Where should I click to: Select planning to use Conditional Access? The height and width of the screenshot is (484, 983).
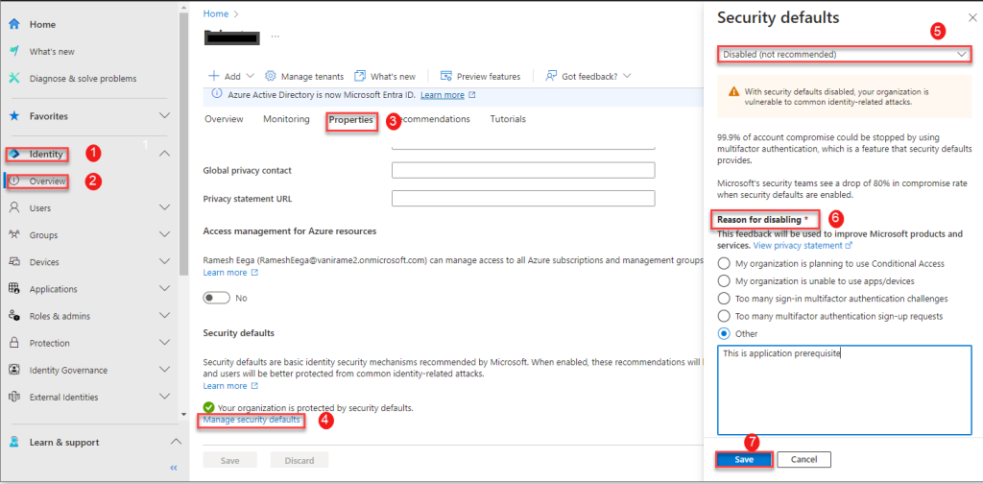(x=724, y=263)
